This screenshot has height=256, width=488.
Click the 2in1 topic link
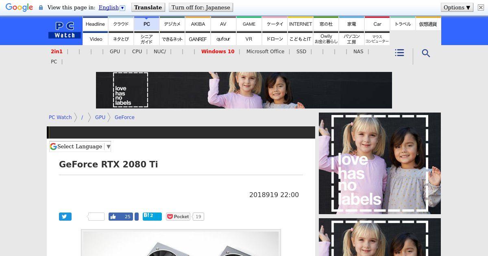pyautogui.click(x=57, y=51)
